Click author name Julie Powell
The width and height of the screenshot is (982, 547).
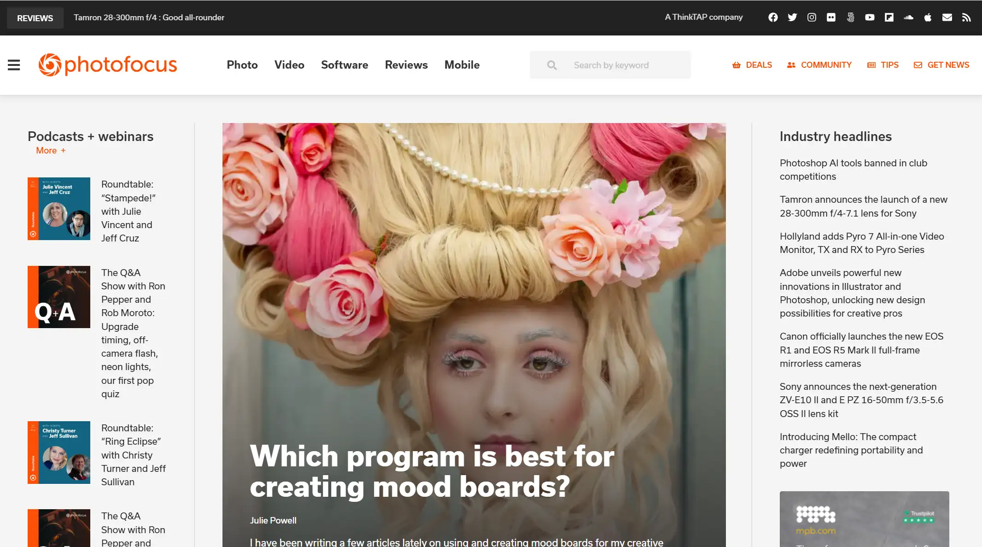point(273,520)
